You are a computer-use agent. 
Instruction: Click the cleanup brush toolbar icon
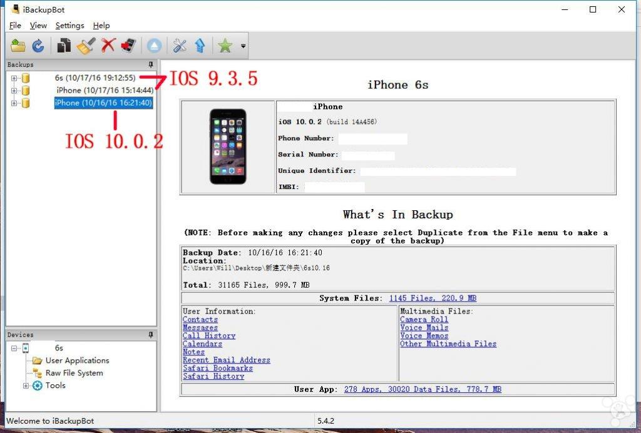[86, 46]
